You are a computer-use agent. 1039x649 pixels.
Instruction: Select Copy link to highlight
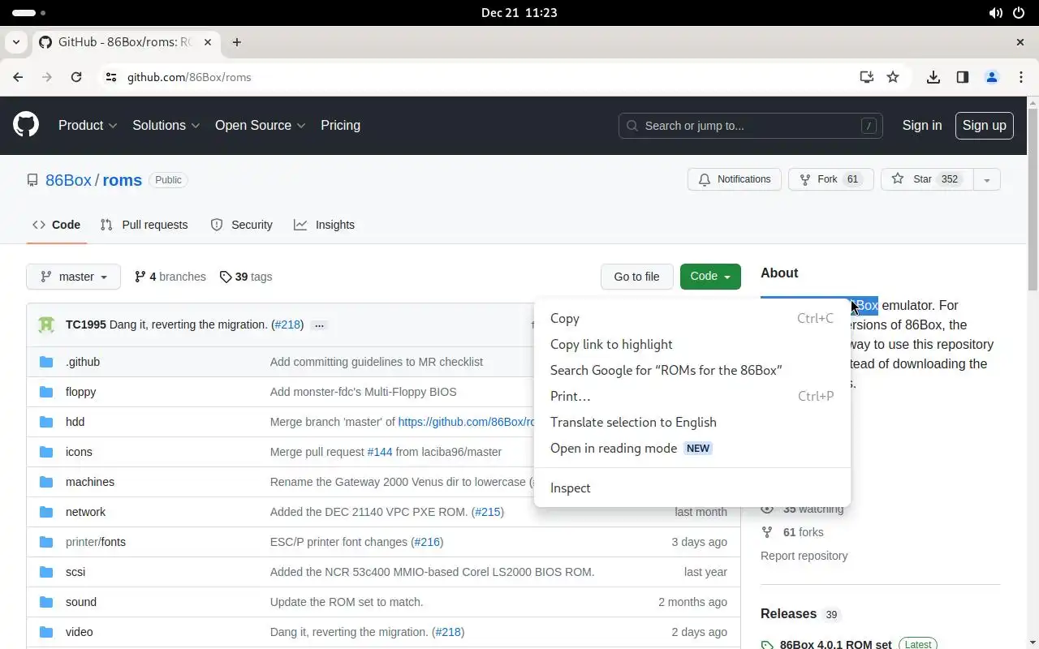coord(692,344)
